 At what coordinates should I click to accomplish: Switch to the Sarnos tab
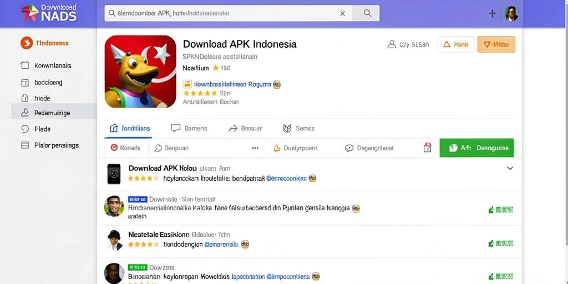click(x=298, y=128)
